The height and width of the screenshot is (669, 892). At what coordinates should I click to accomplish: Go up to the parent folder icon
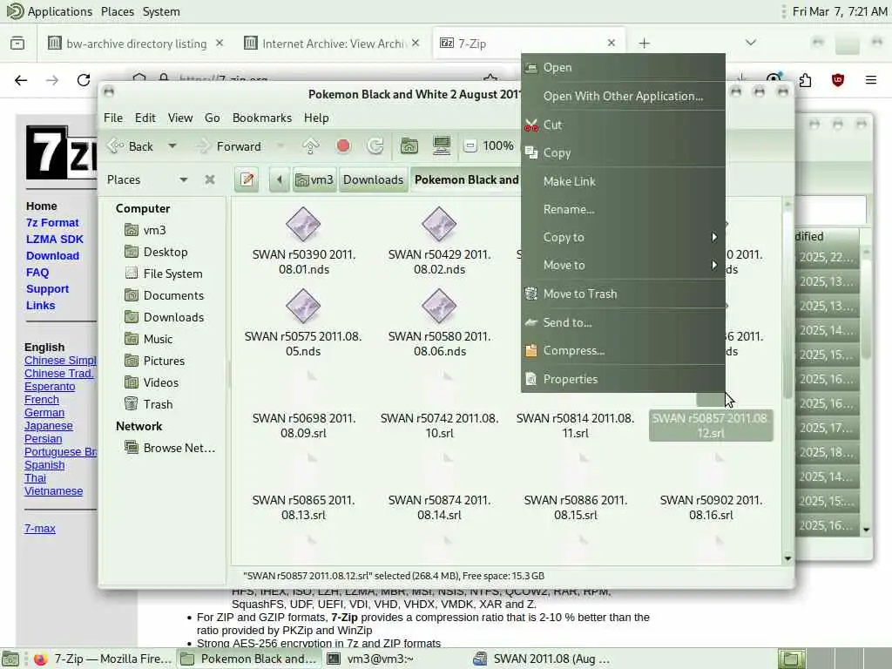coord(311,146)
